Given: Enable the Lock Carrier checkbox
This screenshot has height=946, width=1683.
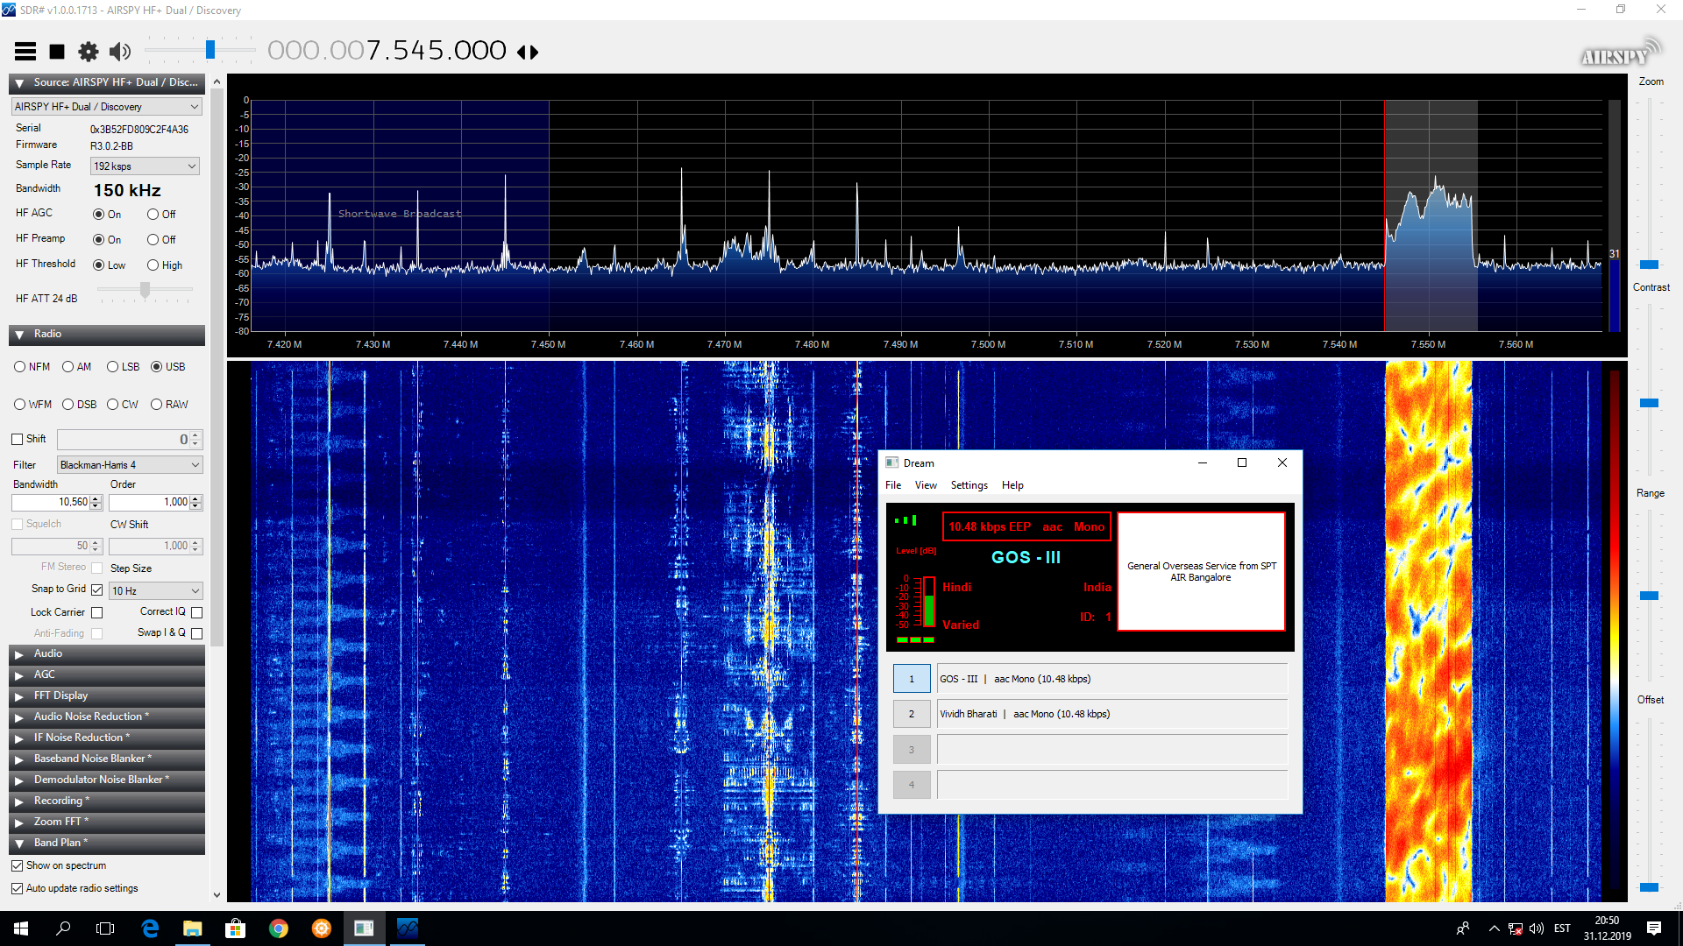Looking at the screenshot, I should [97, 613].
